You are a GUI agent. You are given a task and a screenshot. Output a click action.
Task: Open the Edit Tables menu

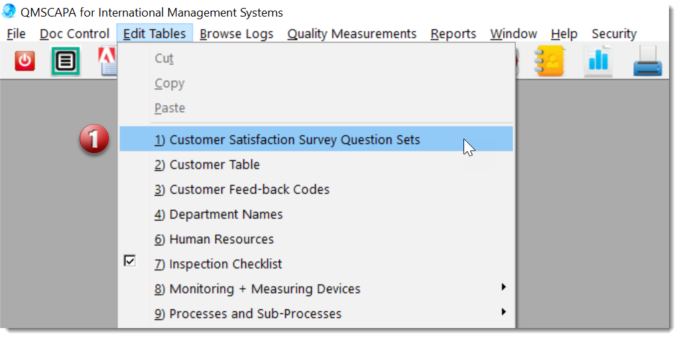pyautogui.click(x=154, y=34)
